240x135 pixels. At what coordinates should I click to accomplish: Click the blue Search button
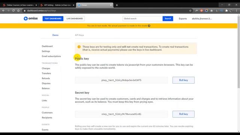point(168,18)
